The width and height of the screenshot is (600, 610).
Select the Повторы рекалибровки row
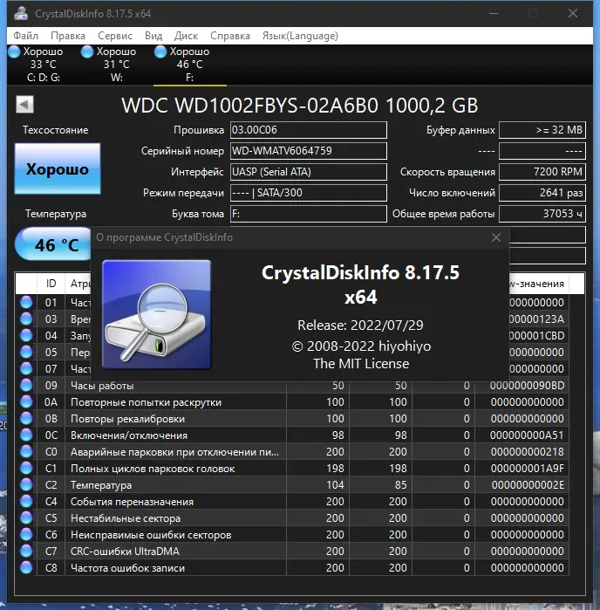292,419
